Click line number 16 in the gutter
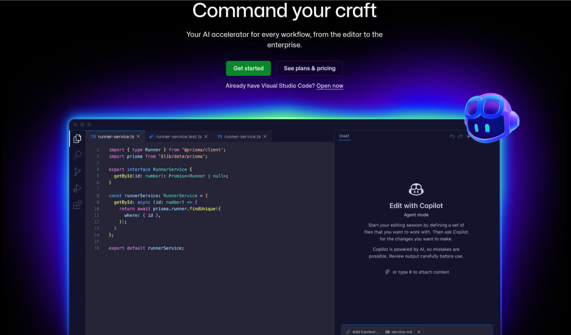Viewport: 571px width, 335px height. click(96, 248)
